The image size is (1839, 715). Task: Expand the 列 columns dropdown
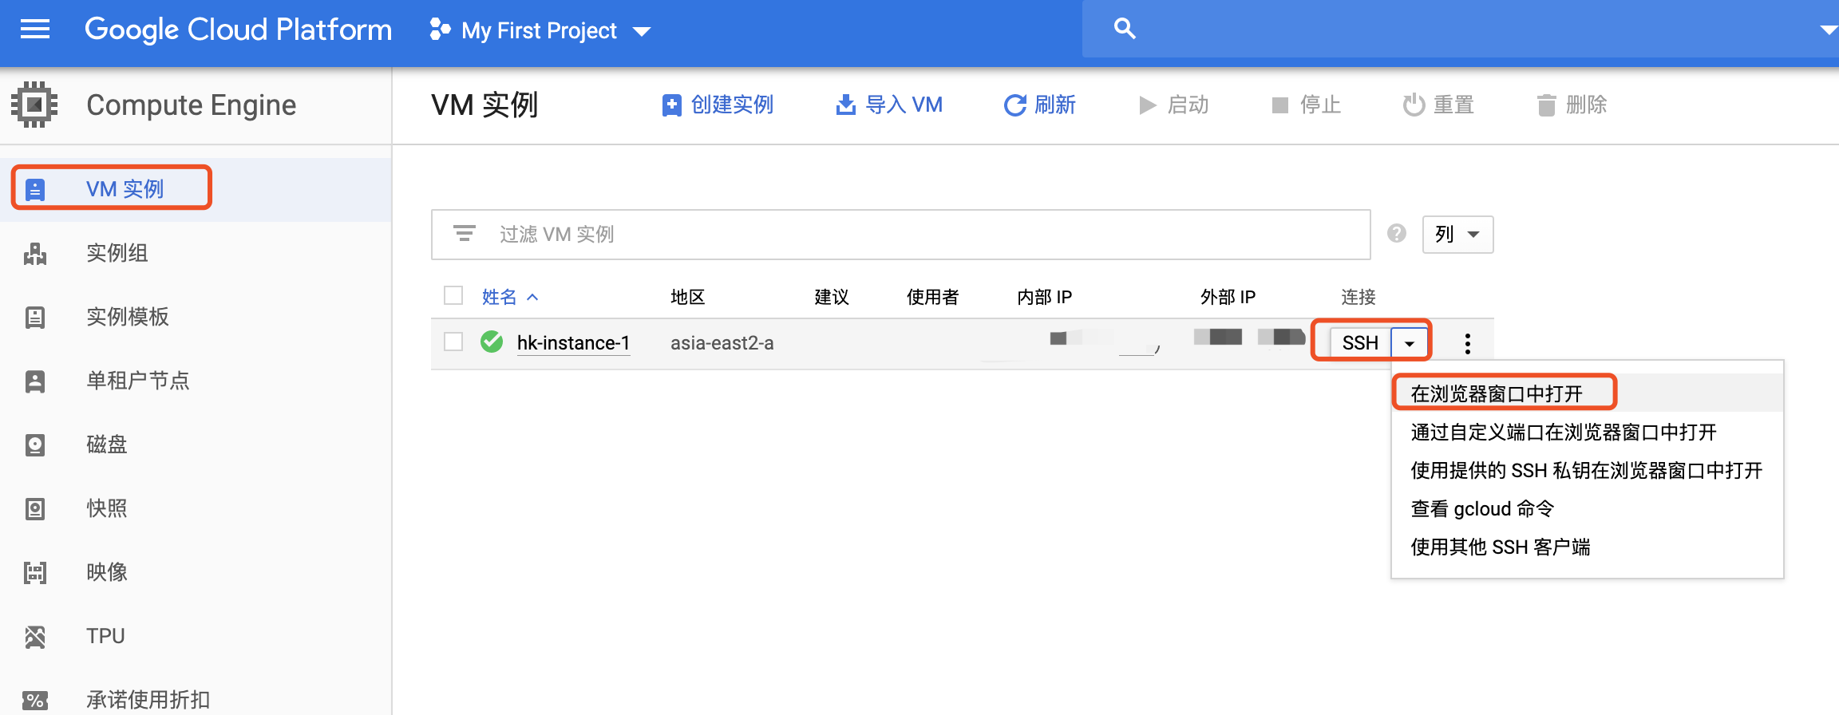pyautogui.click(x=1457, y=234)
